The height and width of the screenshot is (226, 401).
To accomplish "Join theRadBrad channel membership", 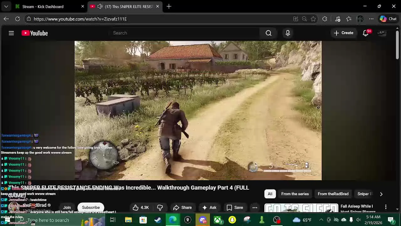I will (67, 207).
